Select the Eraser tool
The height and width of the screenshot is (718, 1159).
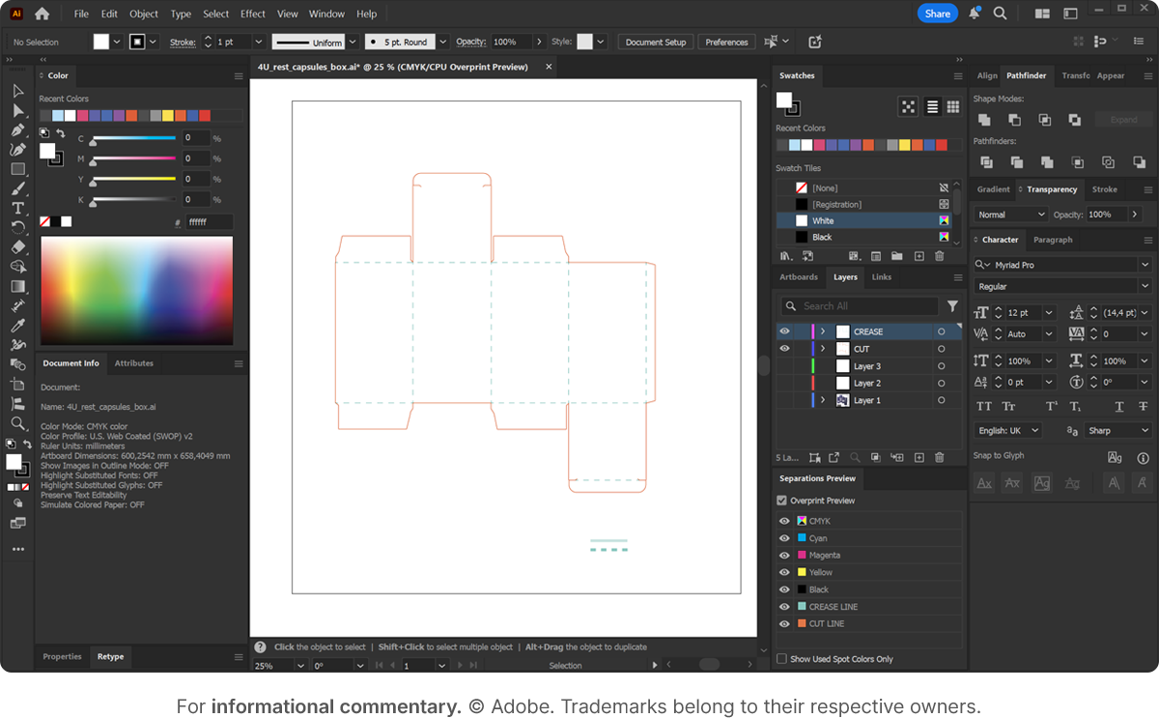17,246
